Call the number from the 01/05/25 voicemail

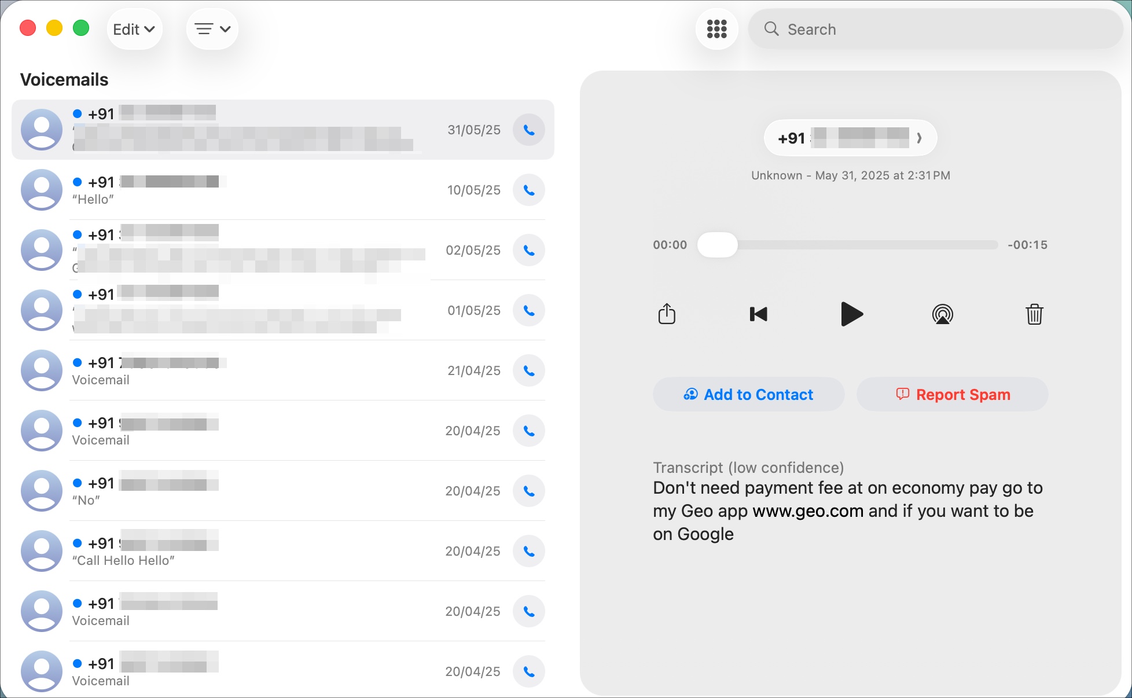pyautogui.click(x=528, y=310)
